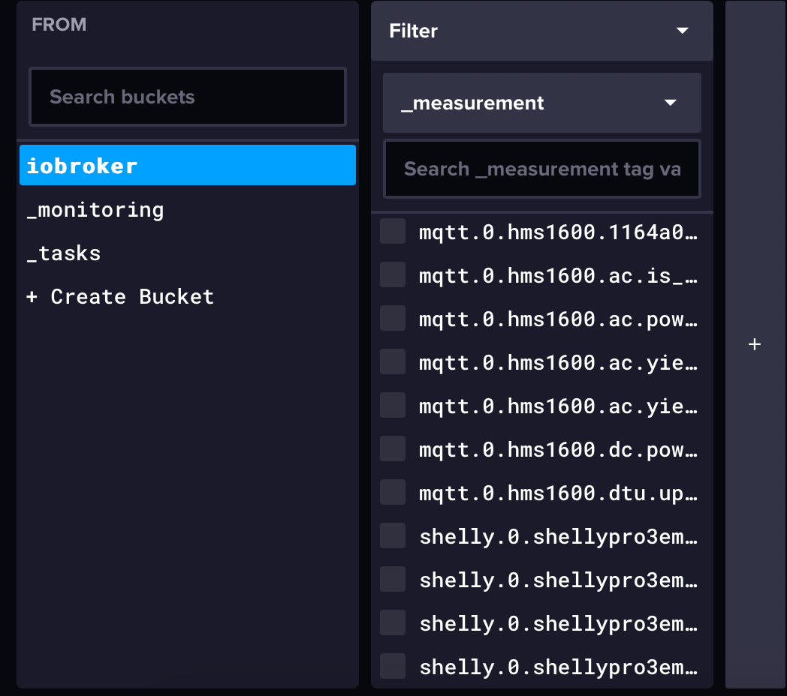Click the mqtt.0.hms1600.1164a0… label text
787x696 pixels.
[x=558, y=232]
